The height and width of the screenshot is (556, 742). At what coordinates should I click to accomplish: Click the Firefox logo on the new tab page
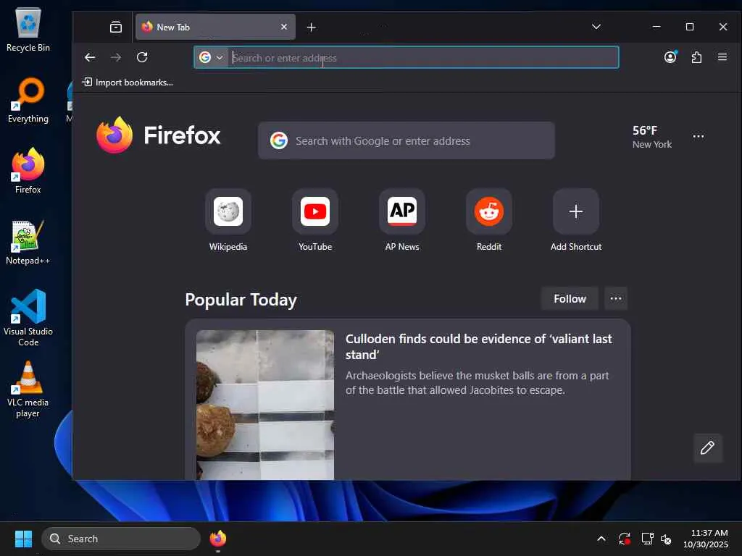coord(159,135)
